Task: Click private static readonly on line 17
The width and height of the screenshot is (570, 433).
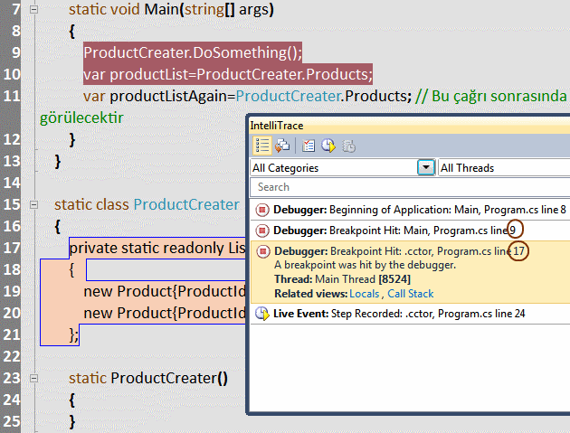Action: (x=147, y=248)
